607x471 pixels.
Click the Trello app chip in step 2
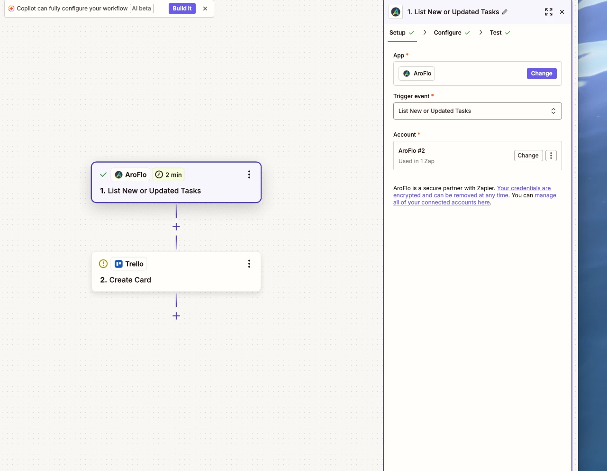point(129,264)
